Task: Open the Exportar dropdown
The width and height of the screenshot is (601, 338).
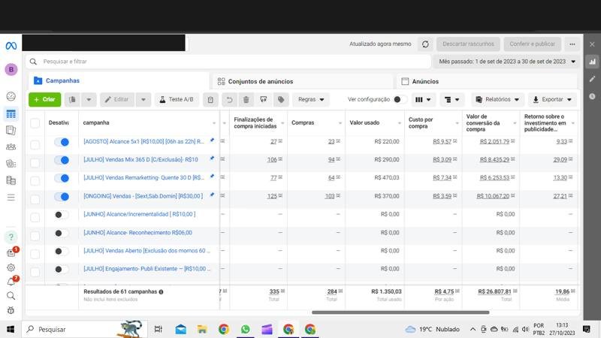Action: pos(552,100)
